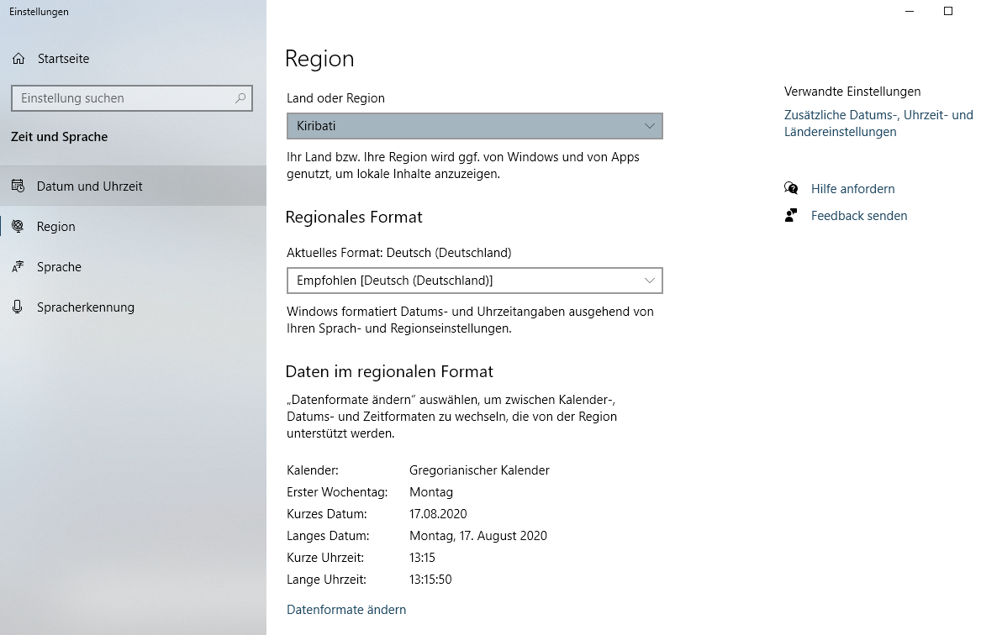Click the Erster Wochentag: label

coord(337,492)
